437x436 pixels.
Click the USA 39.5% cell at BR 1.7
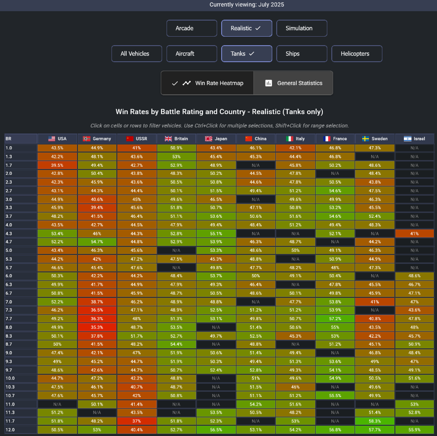pos(57,165)
